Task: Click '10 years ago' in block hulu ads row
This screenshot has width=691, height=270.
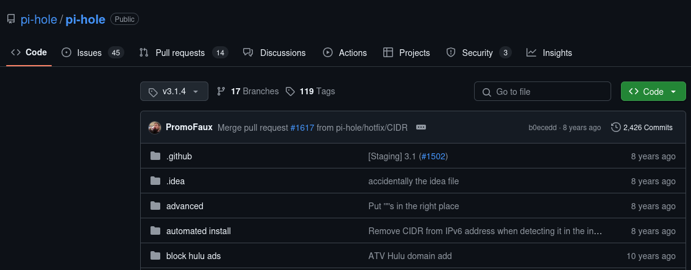Action: point(651,256)
